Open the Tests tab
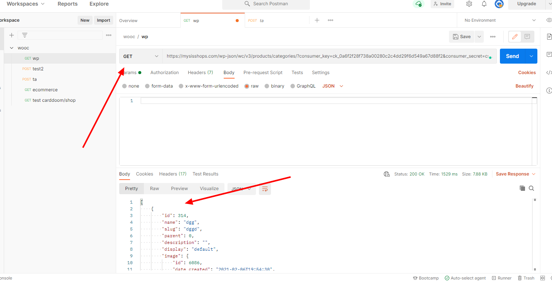Screen dimensions: 552x281 pyautogui.click(x=297, y=73)
